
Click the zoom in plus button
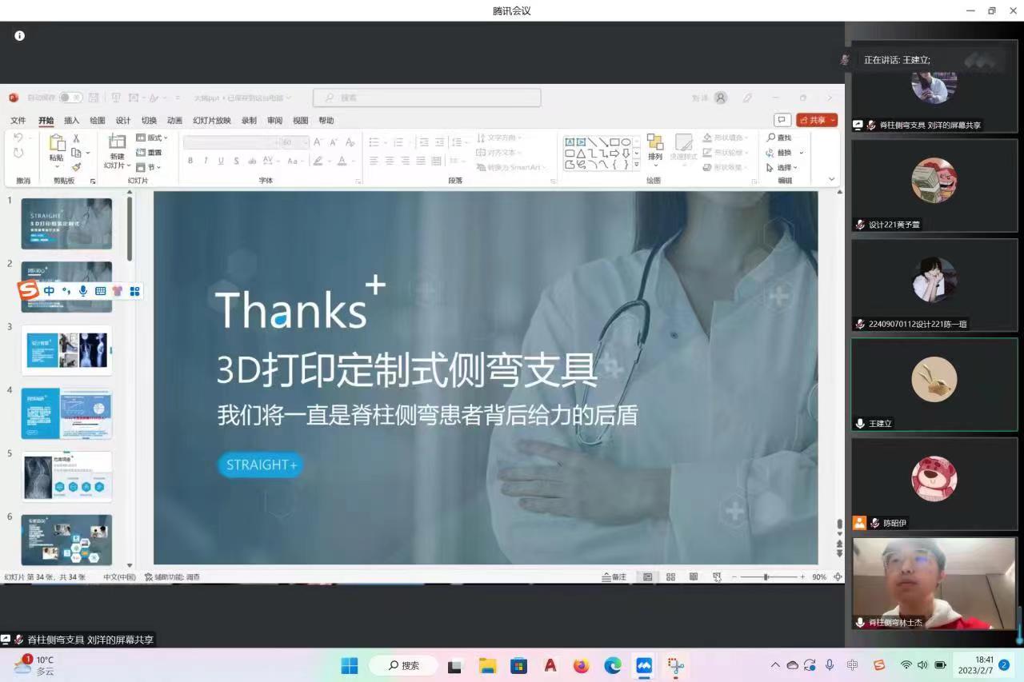[x=802, y=576]
